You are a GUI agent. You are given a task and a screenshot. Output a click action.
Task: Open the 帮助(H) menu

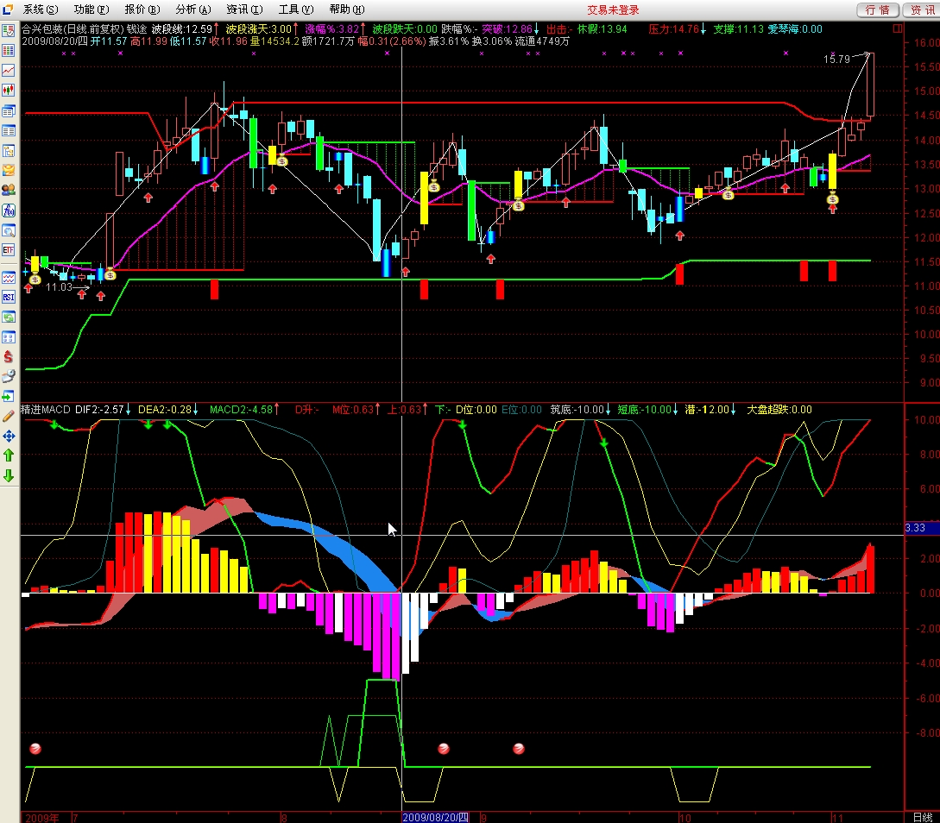click(x=346, y=9)
